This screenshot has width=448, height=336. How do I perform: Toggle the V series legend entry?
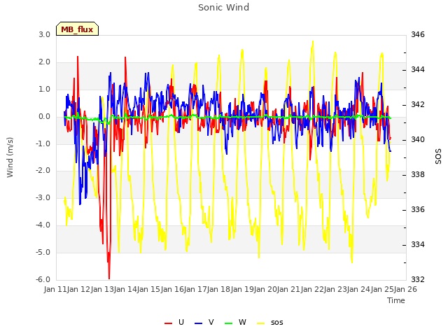coord(204,322)
